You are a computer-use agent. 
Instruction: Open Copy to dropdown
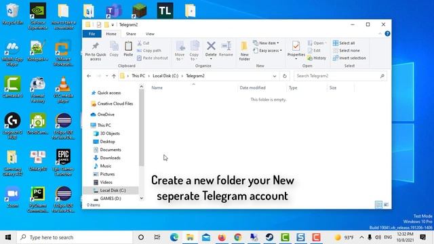pos(194,51)
